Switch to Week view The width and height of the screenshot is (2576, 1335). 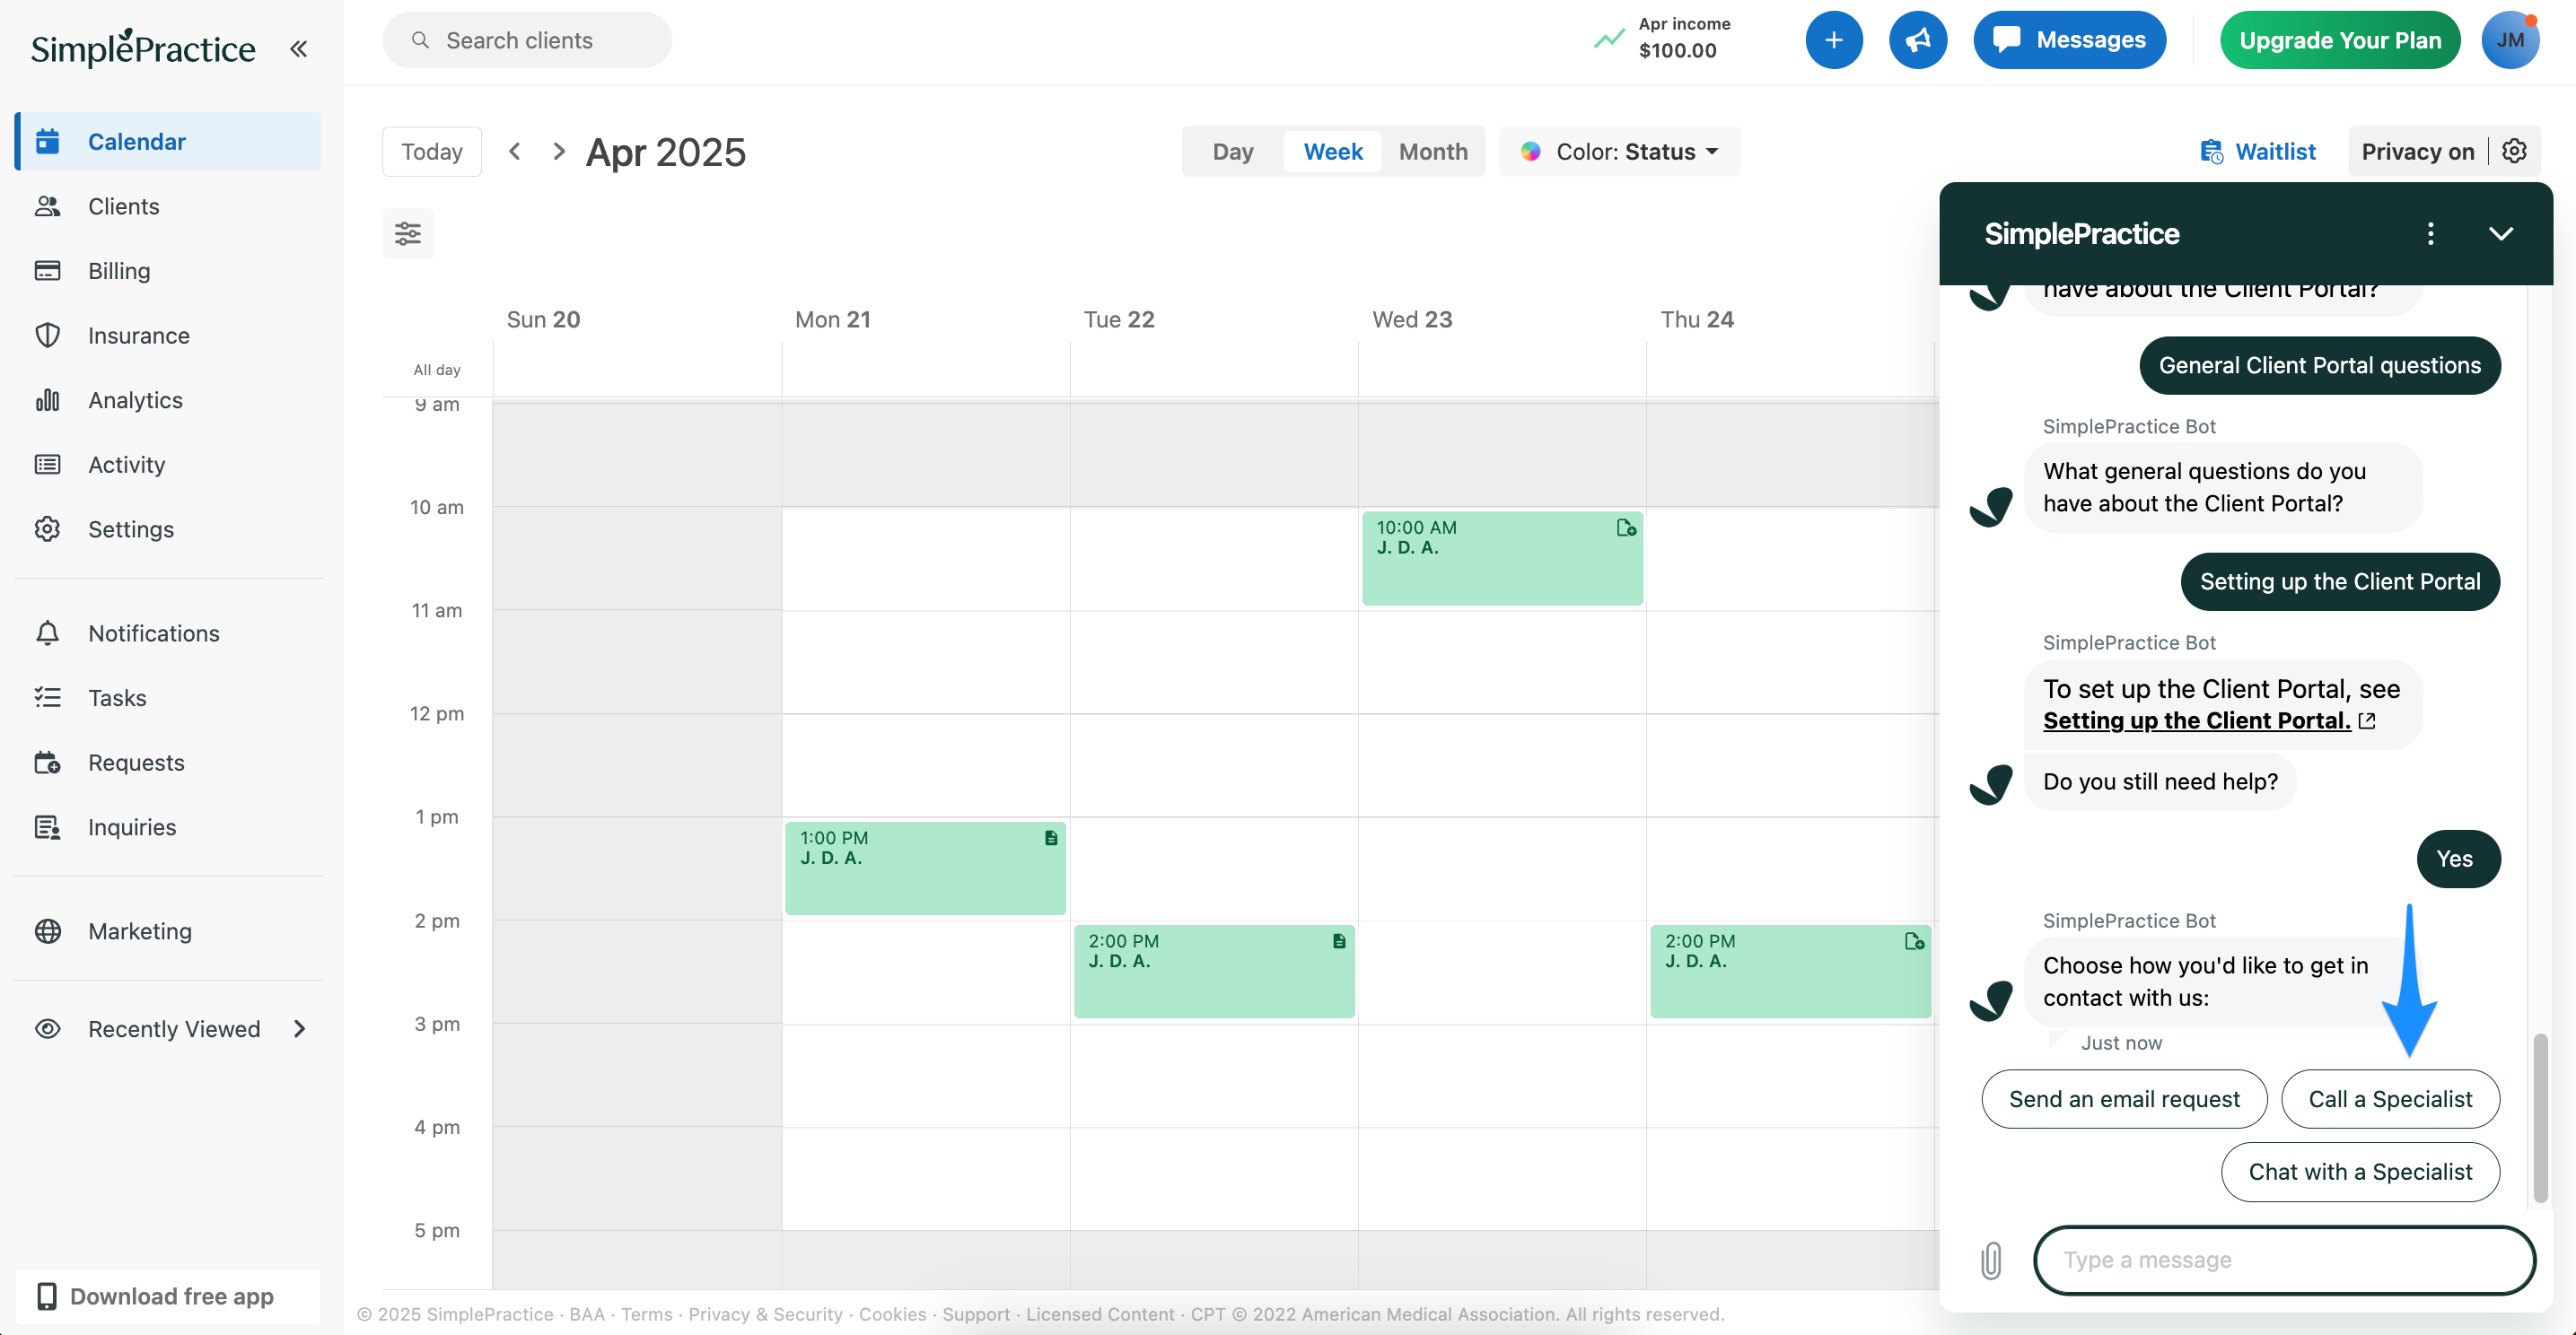[x=1333, y=151]
